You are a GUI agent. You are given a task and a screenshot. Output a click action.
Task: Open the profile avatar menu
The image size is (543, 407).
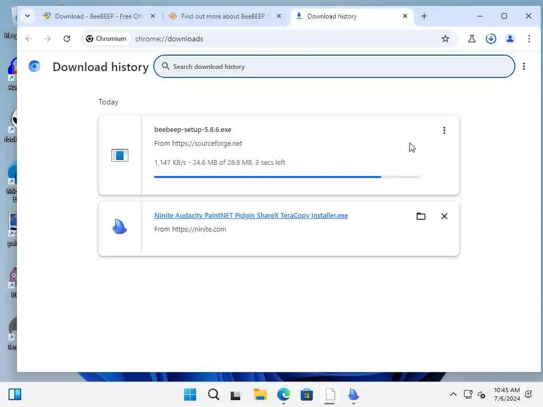[510, 39]
